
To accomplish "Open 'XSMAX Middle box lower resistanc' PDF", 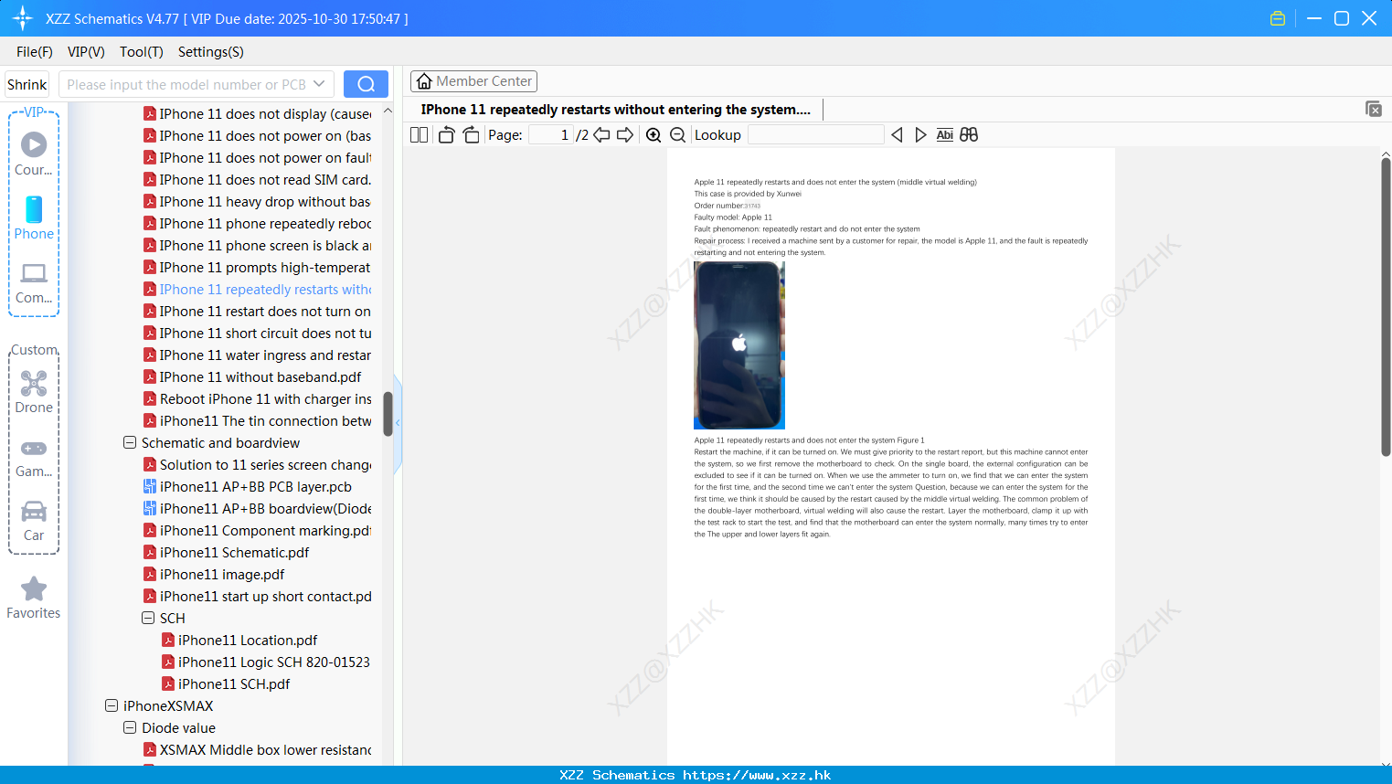I will point(258,749).
